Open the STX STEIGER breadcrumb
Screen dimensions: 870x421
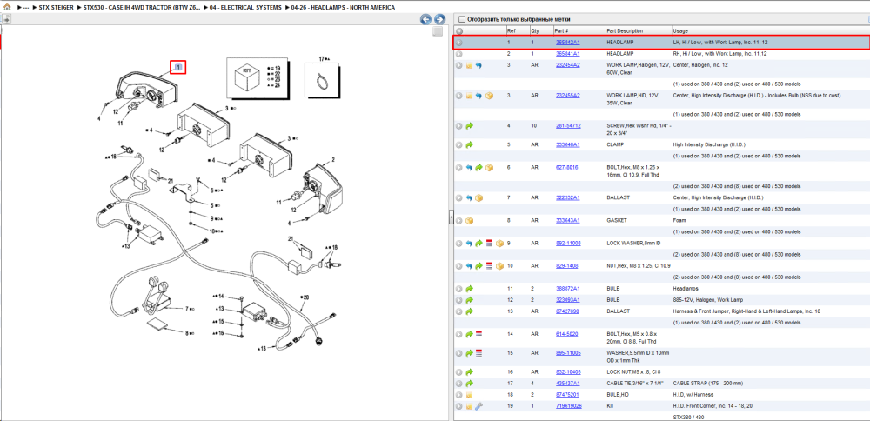point(56,8)
